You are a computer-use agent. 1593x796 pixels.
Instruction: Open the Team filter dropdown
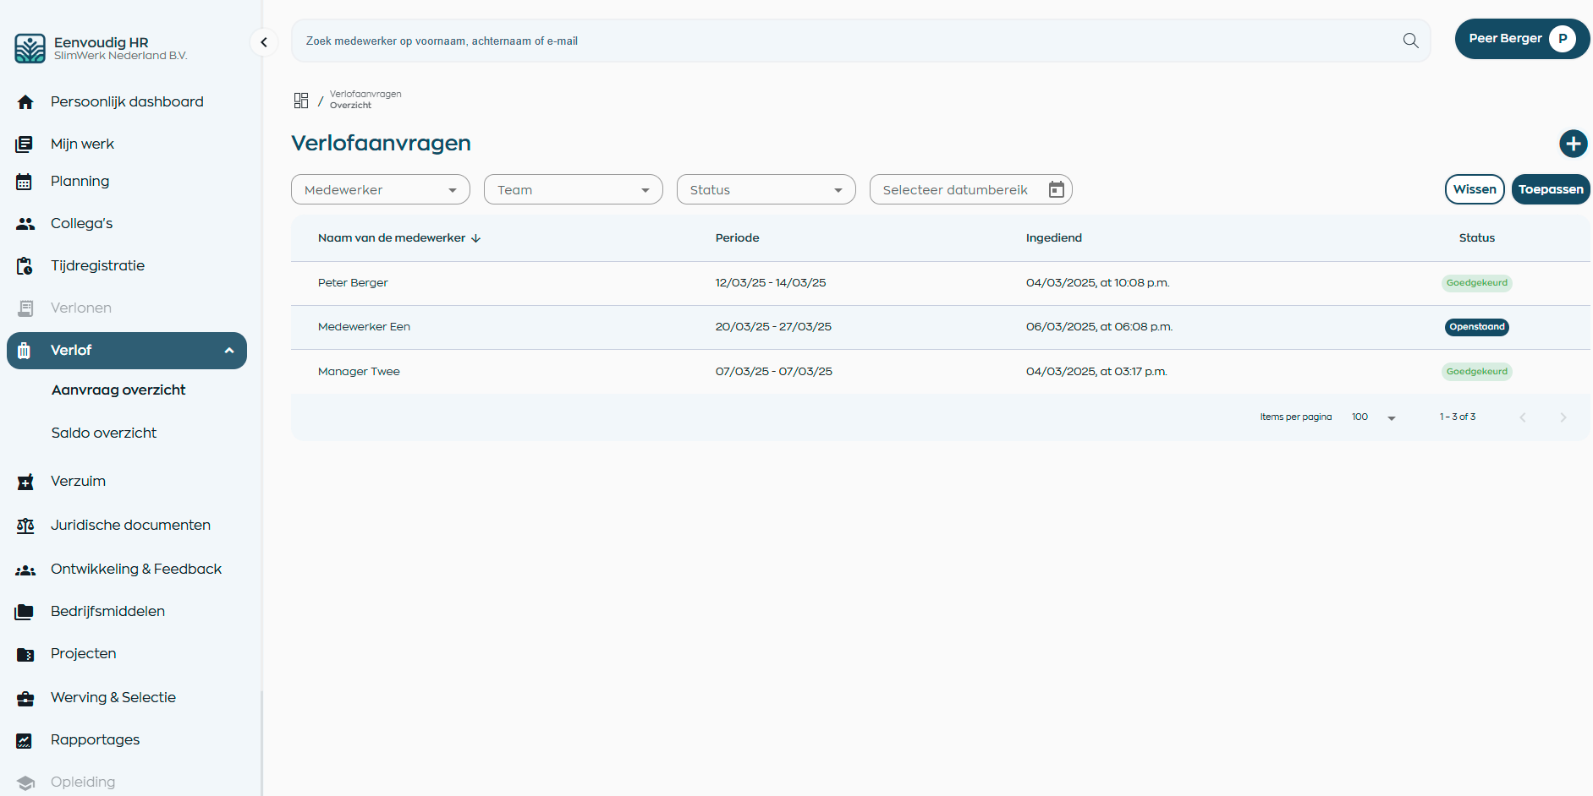(x=573, y=190)
